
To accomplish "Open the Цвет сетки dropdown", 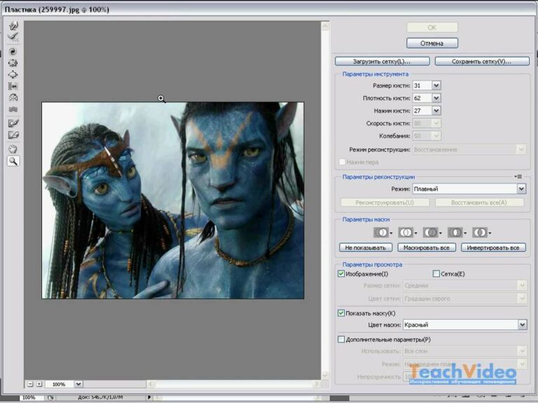I will click(465, 299).
